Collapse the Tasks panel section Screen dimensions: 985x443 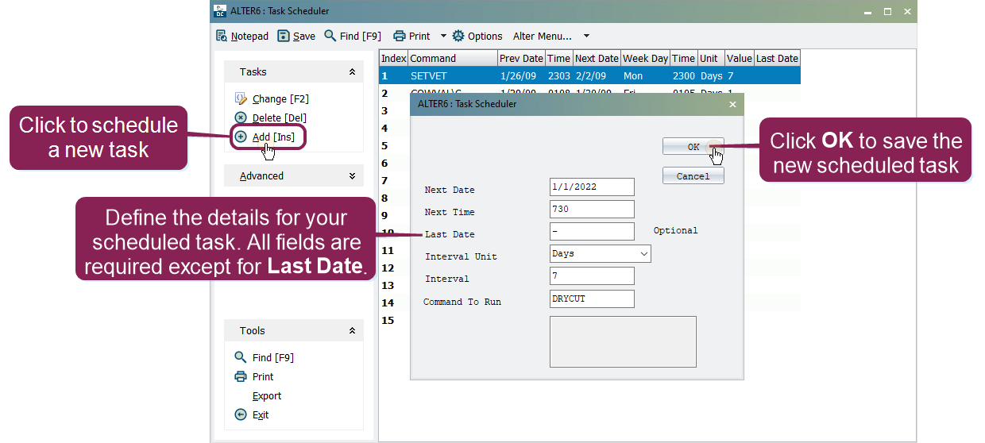coord(352,72)
